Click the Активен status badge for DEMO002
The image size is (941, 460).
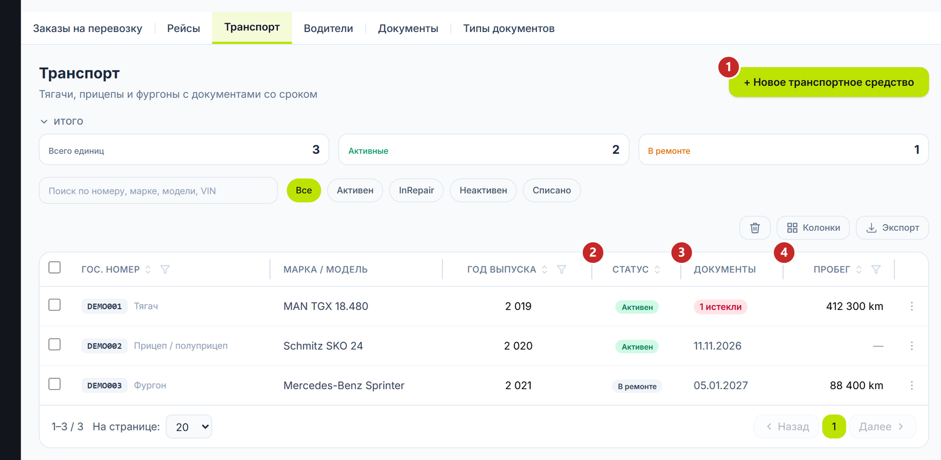tap(637, 346)
